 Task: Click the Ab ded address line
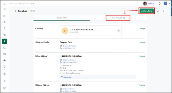click(63, 68)
